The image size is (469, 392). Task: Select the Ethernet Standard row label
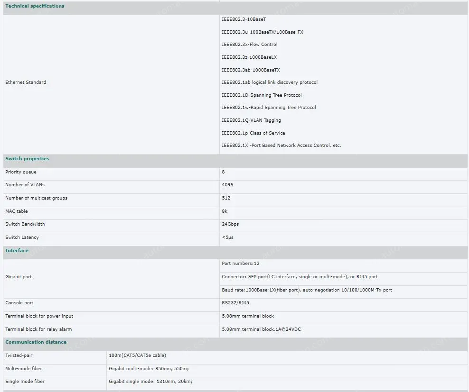point(26,82)
